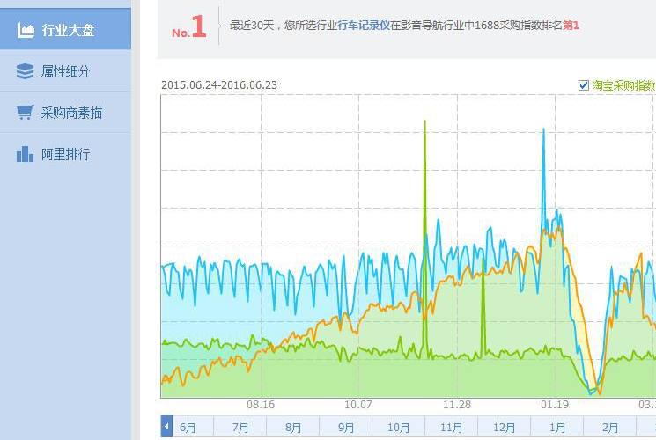
Task: Click the 10.07 axis date label
Action: click(358, 405)
